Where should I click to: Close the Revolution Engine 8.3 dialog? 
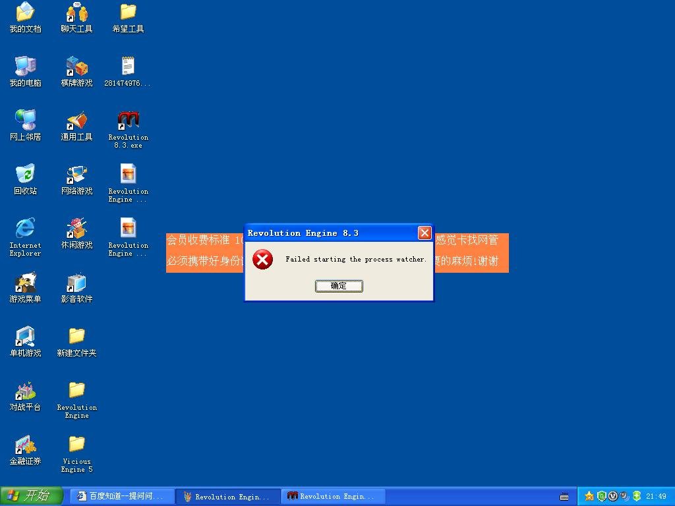(425, 233)
